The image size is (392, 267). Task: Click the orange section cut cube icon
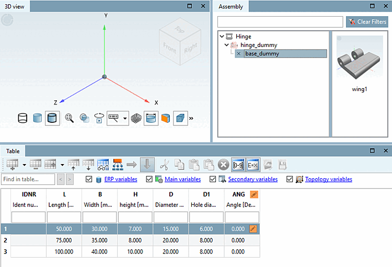pos(166,118)
